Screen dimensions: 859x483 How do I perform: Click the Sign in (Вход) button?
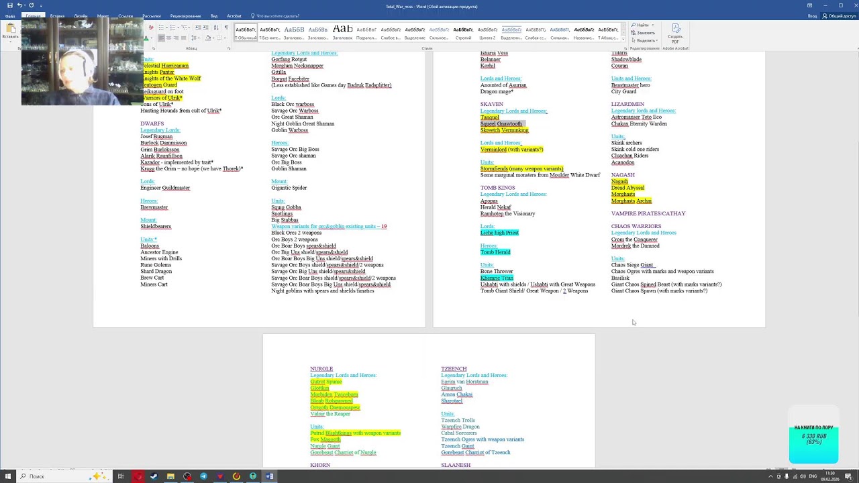click(812, 16)
